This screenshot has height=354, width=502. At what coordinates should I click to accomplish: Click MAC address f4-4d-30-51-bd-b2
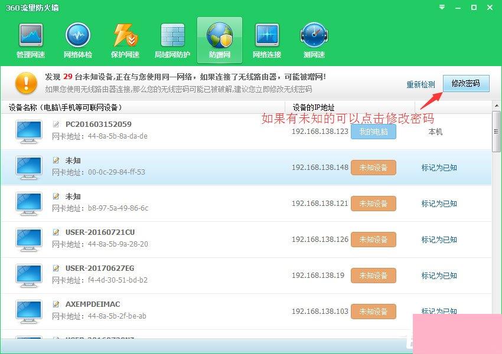coord(118,280)
